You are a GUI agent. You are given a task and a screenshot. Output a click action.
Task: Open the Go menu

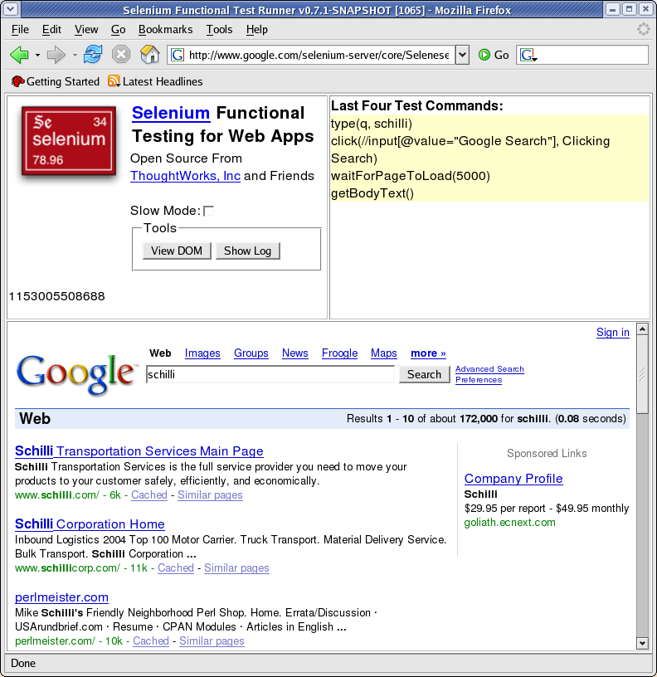point(118,29)
